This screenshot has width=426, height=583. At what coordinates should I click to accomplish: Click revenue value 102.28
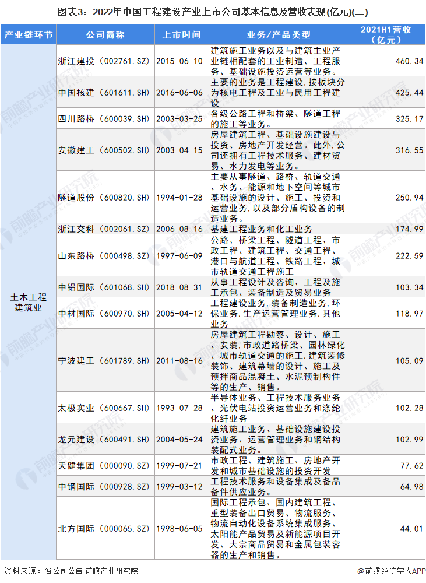point(409,408)
